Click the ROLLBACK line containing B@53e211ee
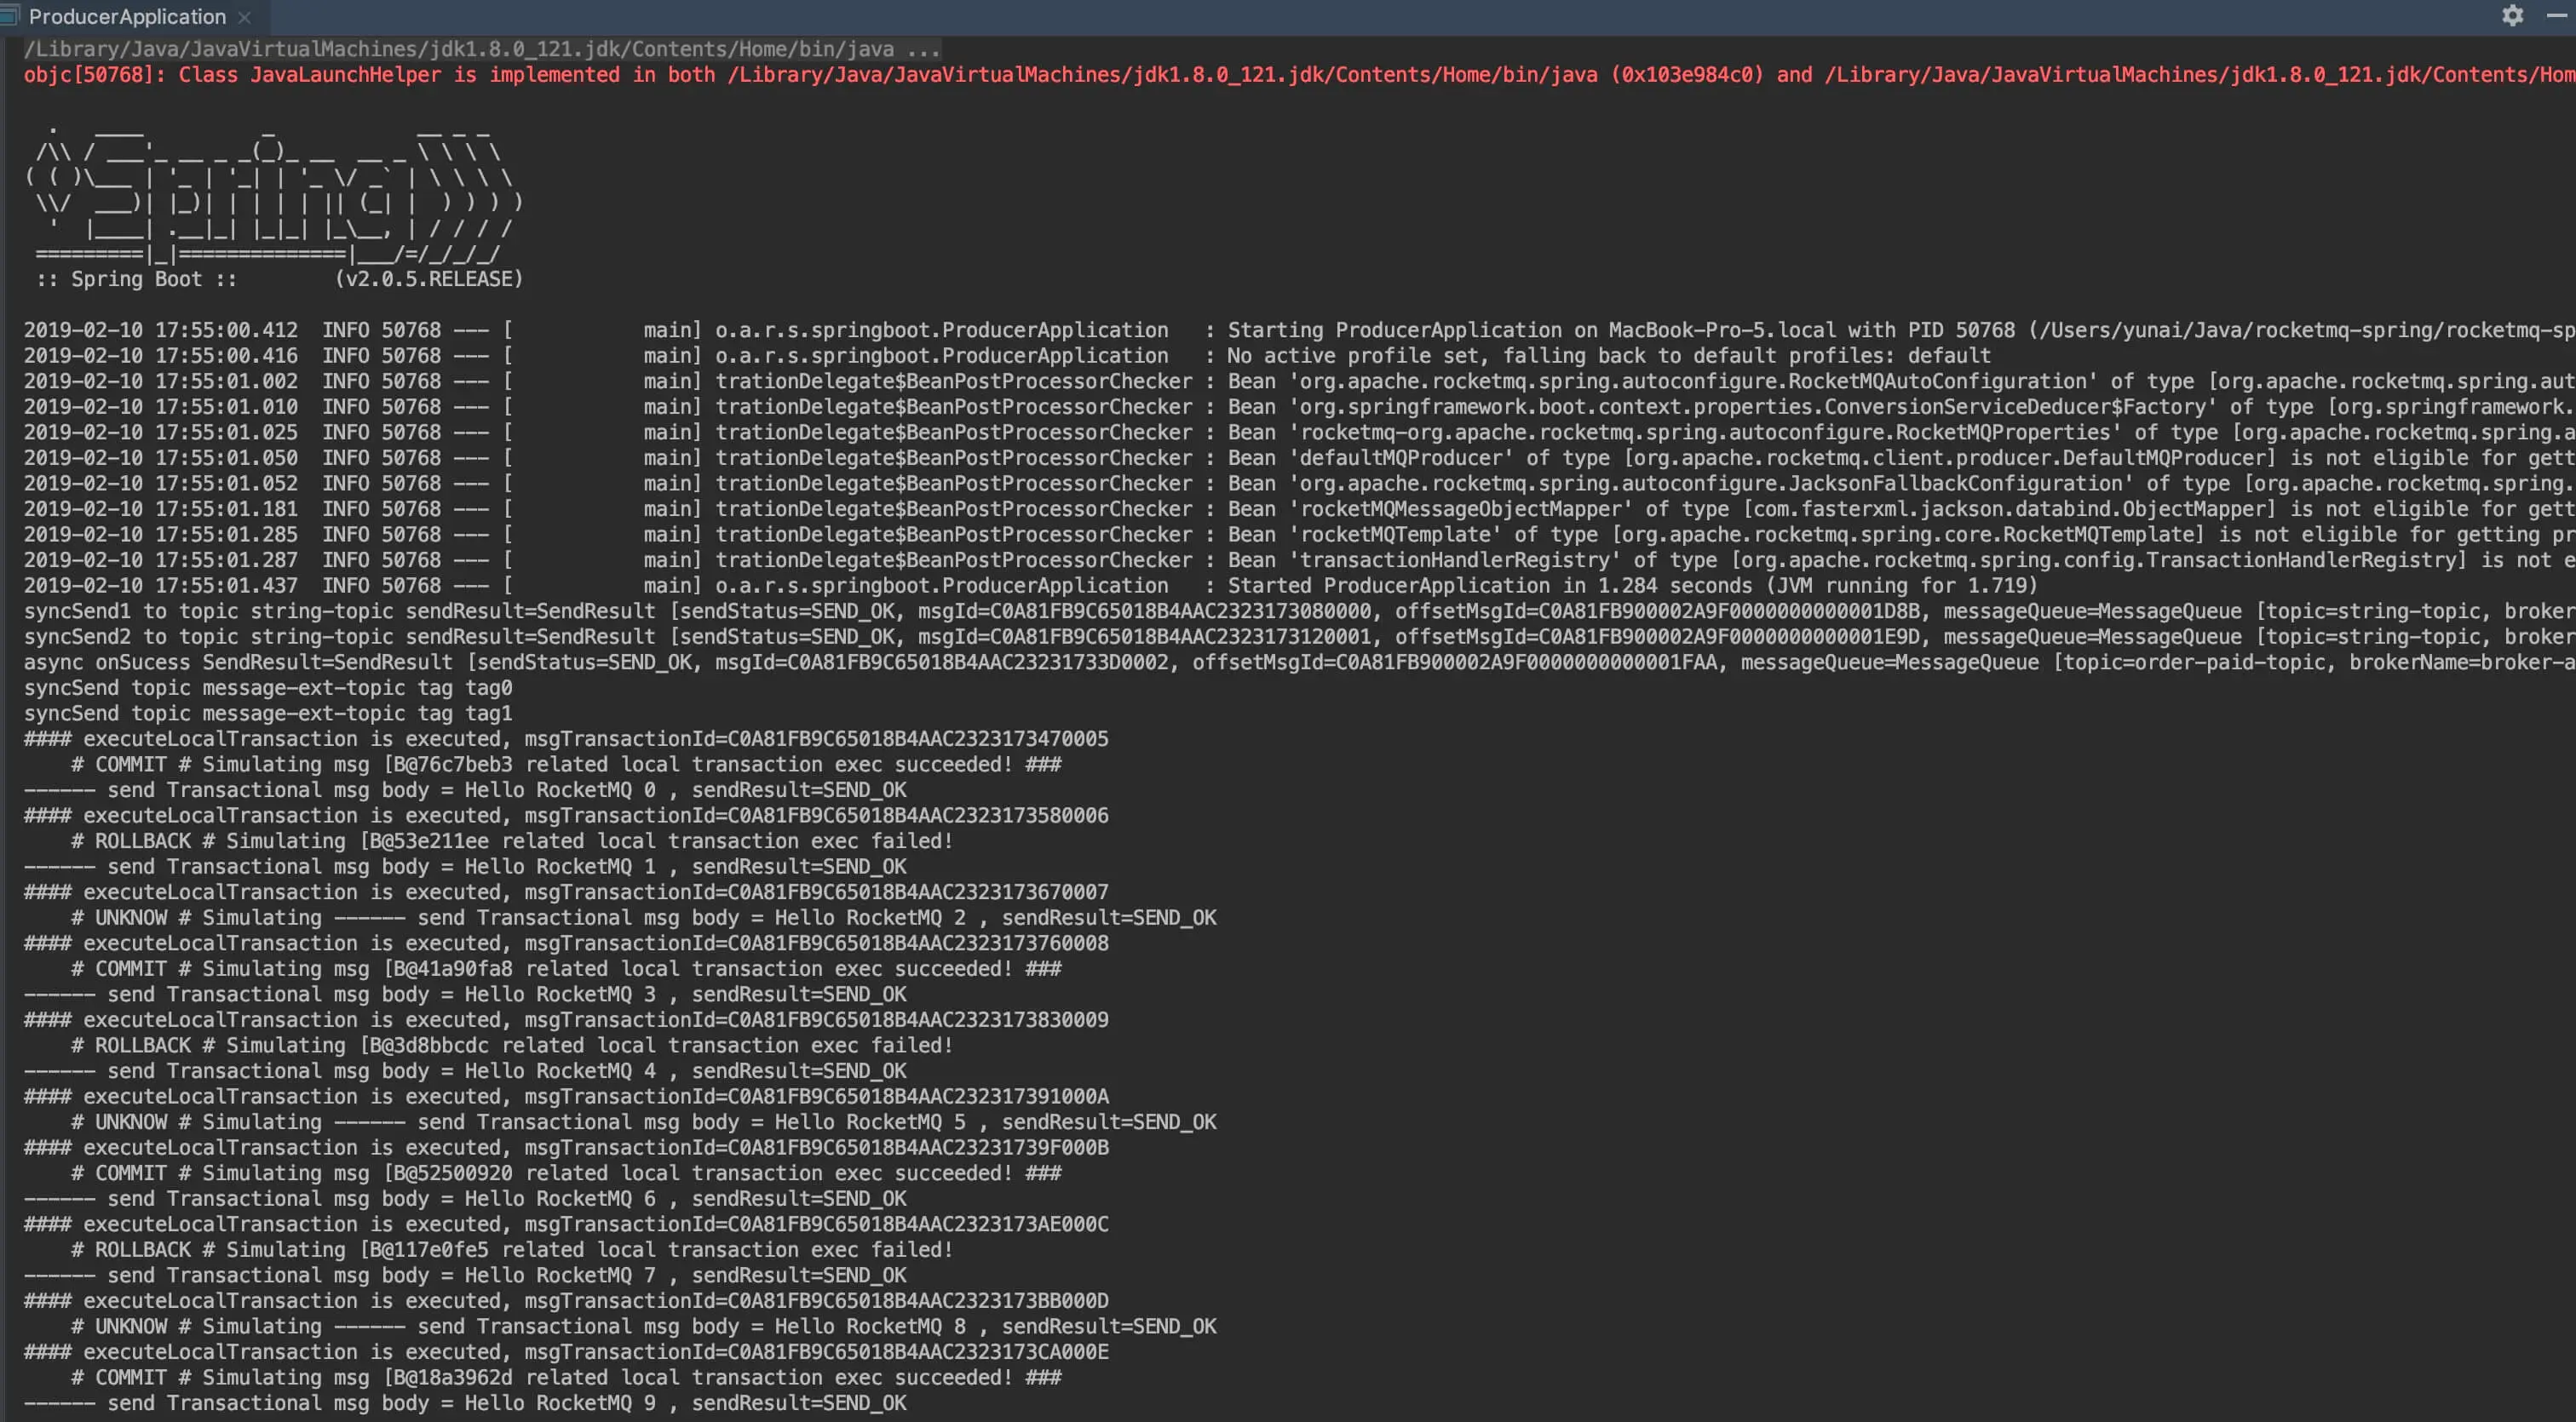This screenshot has width=2576, height=1422. [x=511, y=841]
